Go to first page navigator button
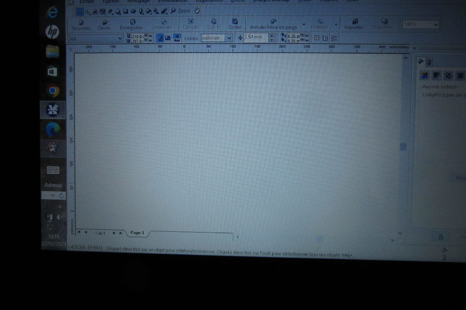466x310 pixels. (79, 232)
